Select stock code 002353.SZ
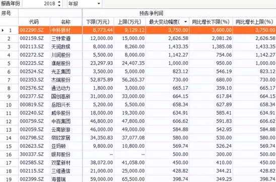 32,80
